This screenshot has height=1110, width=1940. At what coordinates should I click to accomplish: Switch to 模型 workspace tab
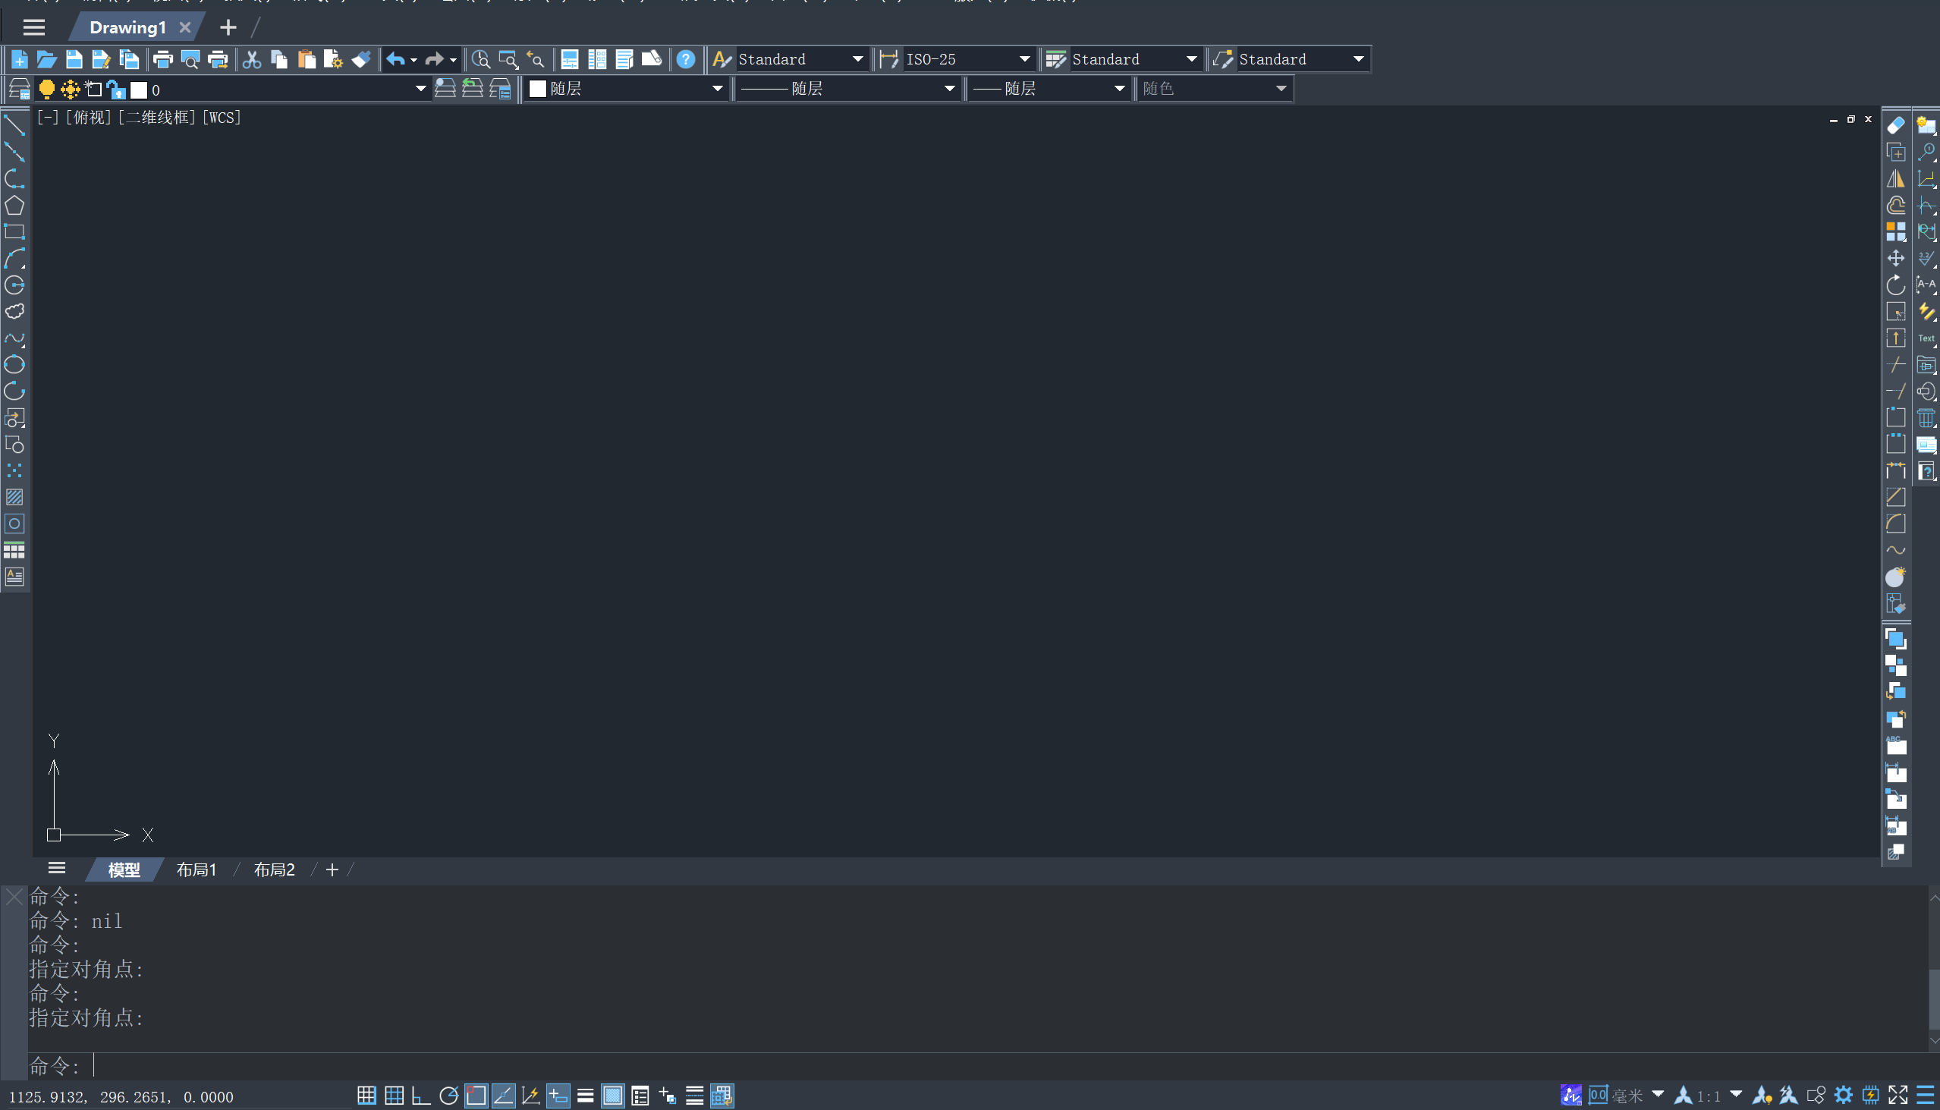[x=124, y=869]
